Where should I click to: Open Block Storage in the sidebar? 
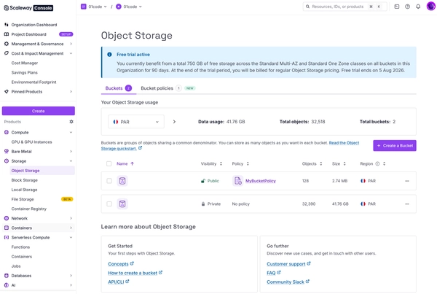pos(25,180)
